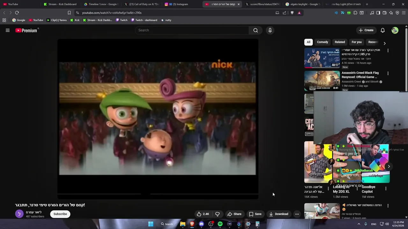Open the Brave playlist music note icon
Image resolution: width=408 pixels, height=229 pixels.
click(x=372, y=13)
